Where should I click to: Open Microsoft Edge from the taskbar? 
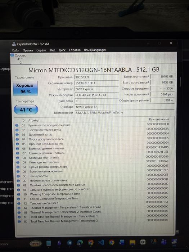80,243
